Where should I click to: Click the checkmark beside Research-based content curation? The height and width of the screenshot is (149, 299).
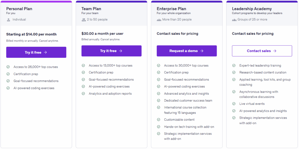click(x=234, y=72)
